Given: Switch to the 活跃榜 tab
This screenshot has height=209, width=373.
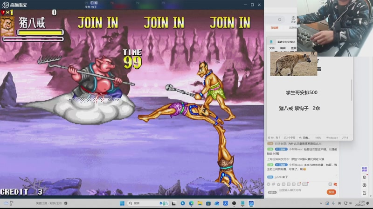Looking at the screenshot, I should (x=293, y=28).
